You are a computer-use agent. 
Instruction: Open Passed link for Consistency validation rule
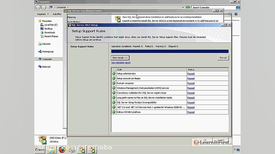pos(191,93)
